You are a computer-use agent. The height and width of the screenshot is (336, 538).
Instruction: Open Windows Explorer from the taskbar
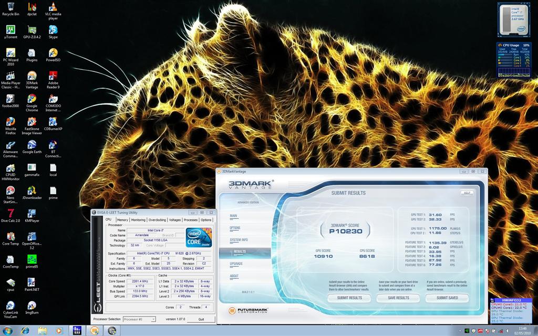click(x=42, y=331)
